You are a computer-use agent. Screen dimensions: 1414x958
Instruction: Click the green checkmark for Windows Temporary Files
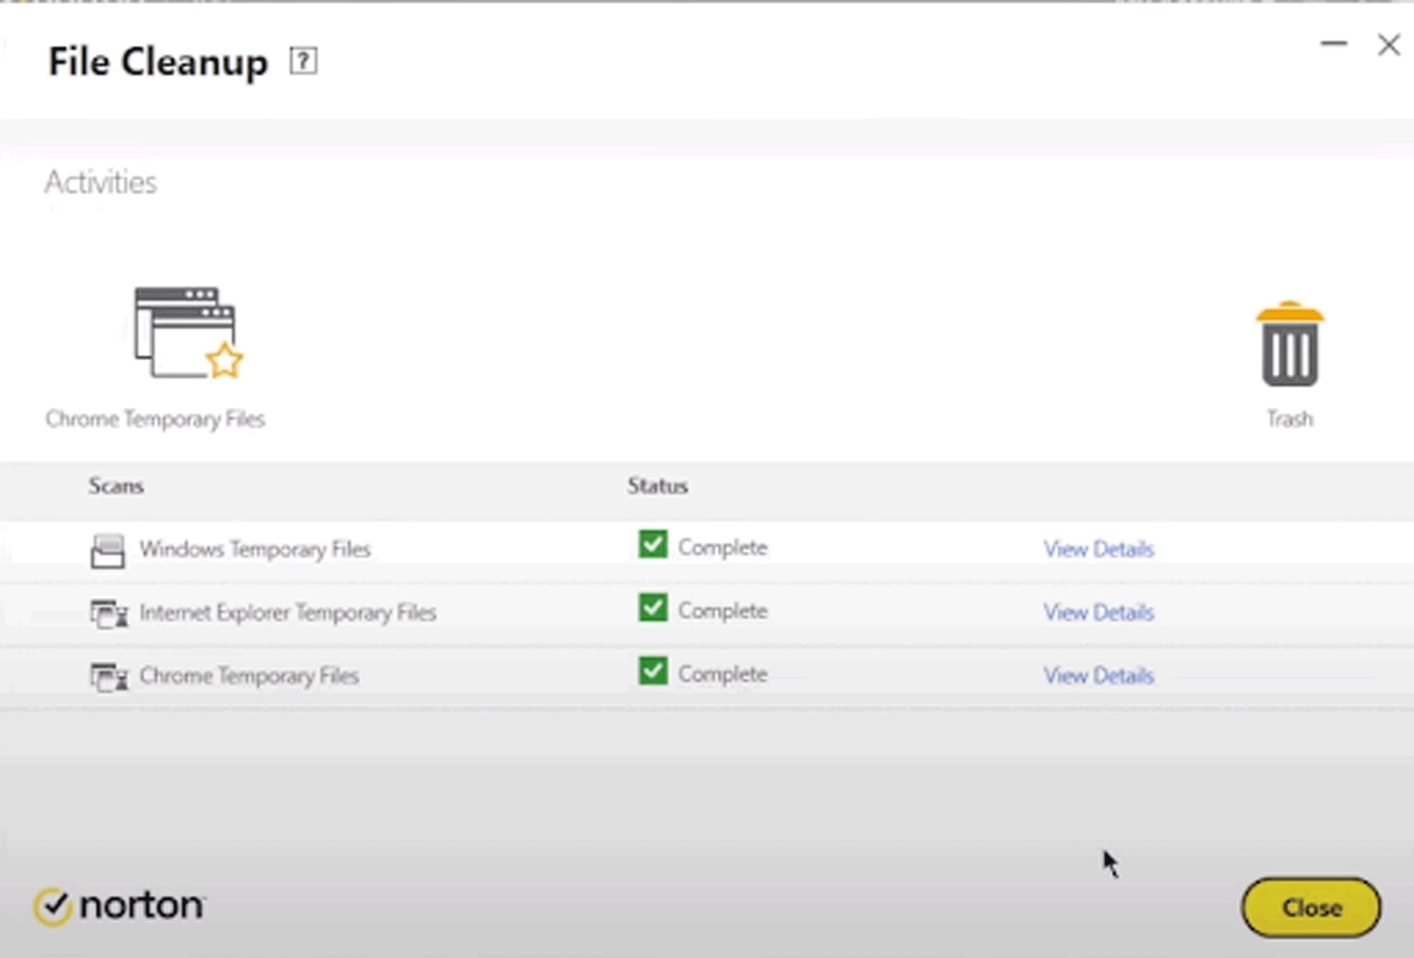pos(653,545)
